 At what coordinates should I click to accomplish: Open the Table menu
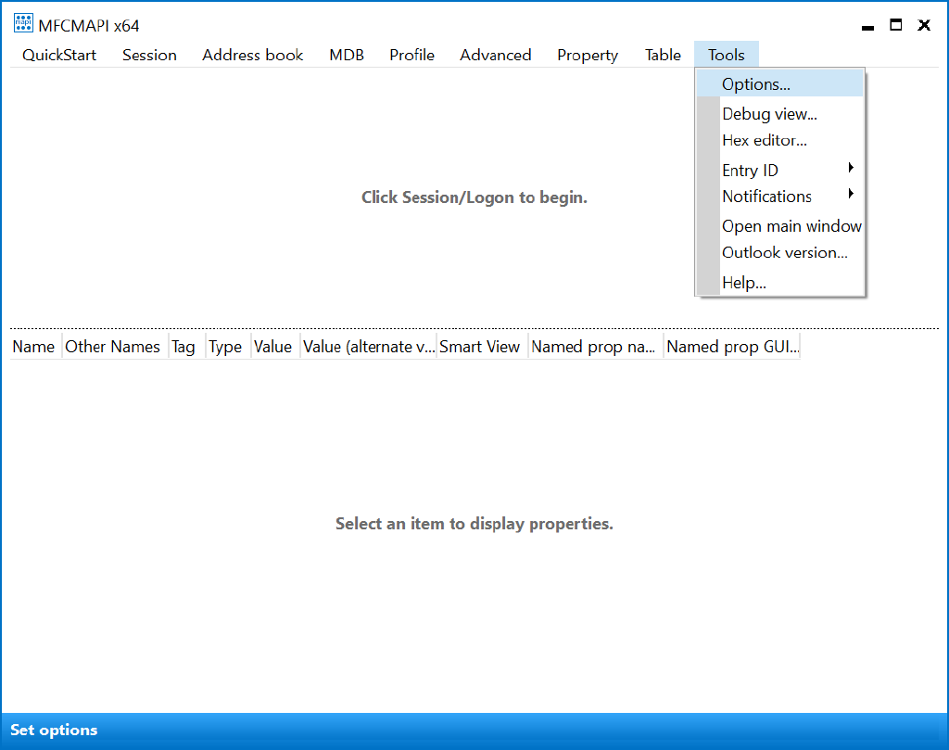(663, 55)
